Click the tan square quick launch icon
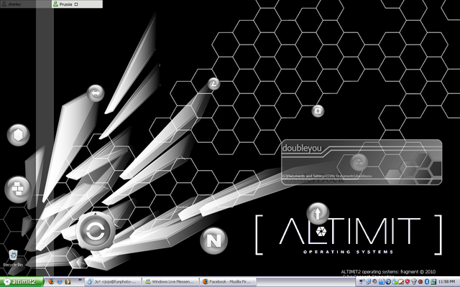This screenshot has width=460, height=287. click(68, 282)
